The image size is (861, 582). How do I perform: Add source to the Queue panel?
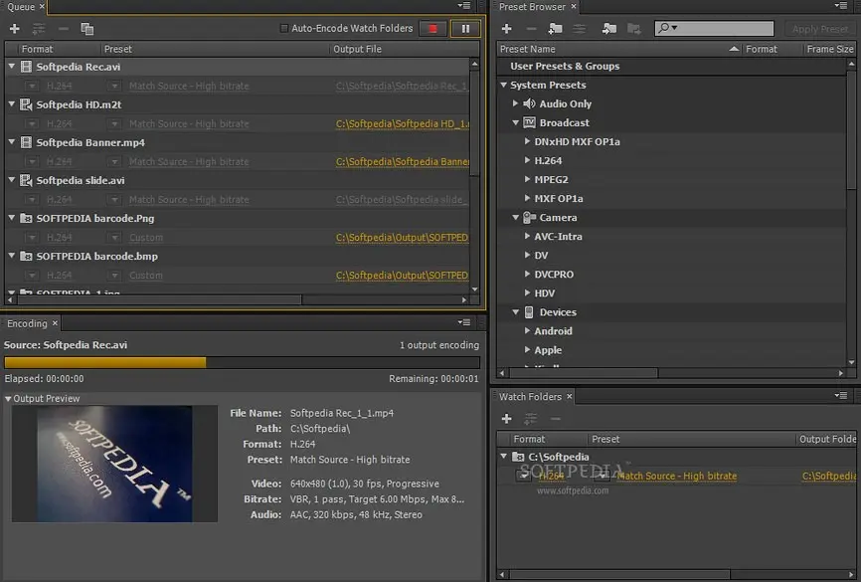[15, 29]
